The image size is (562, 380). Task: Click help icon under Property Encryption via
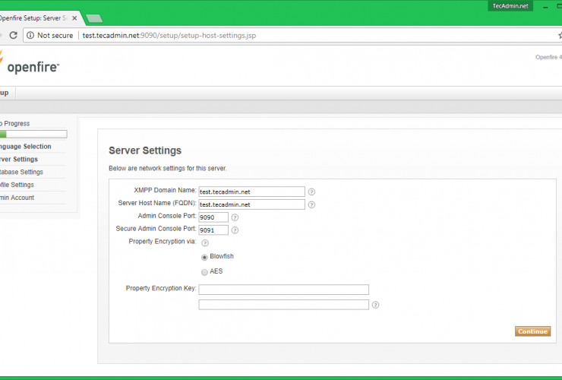205,243
